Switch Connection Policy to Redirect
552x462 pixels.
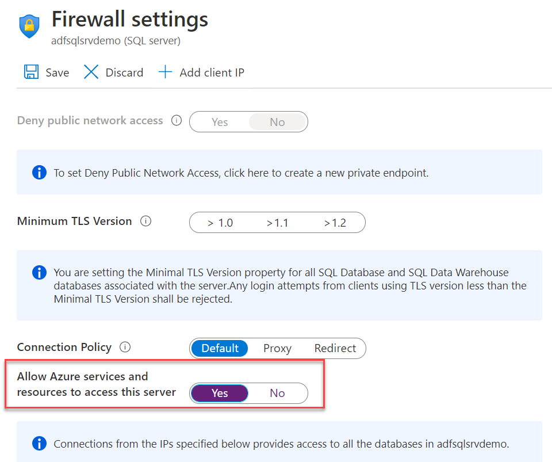coord(336,348)
